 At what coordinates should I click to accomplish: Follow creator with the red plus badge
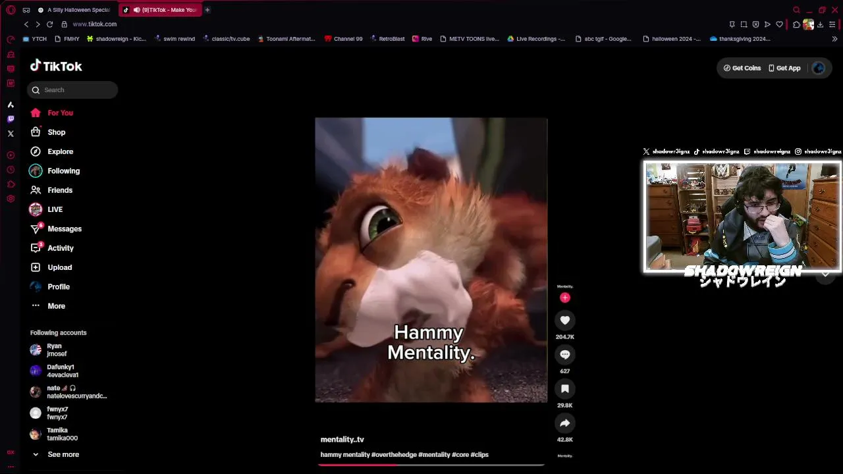point(564,298)
